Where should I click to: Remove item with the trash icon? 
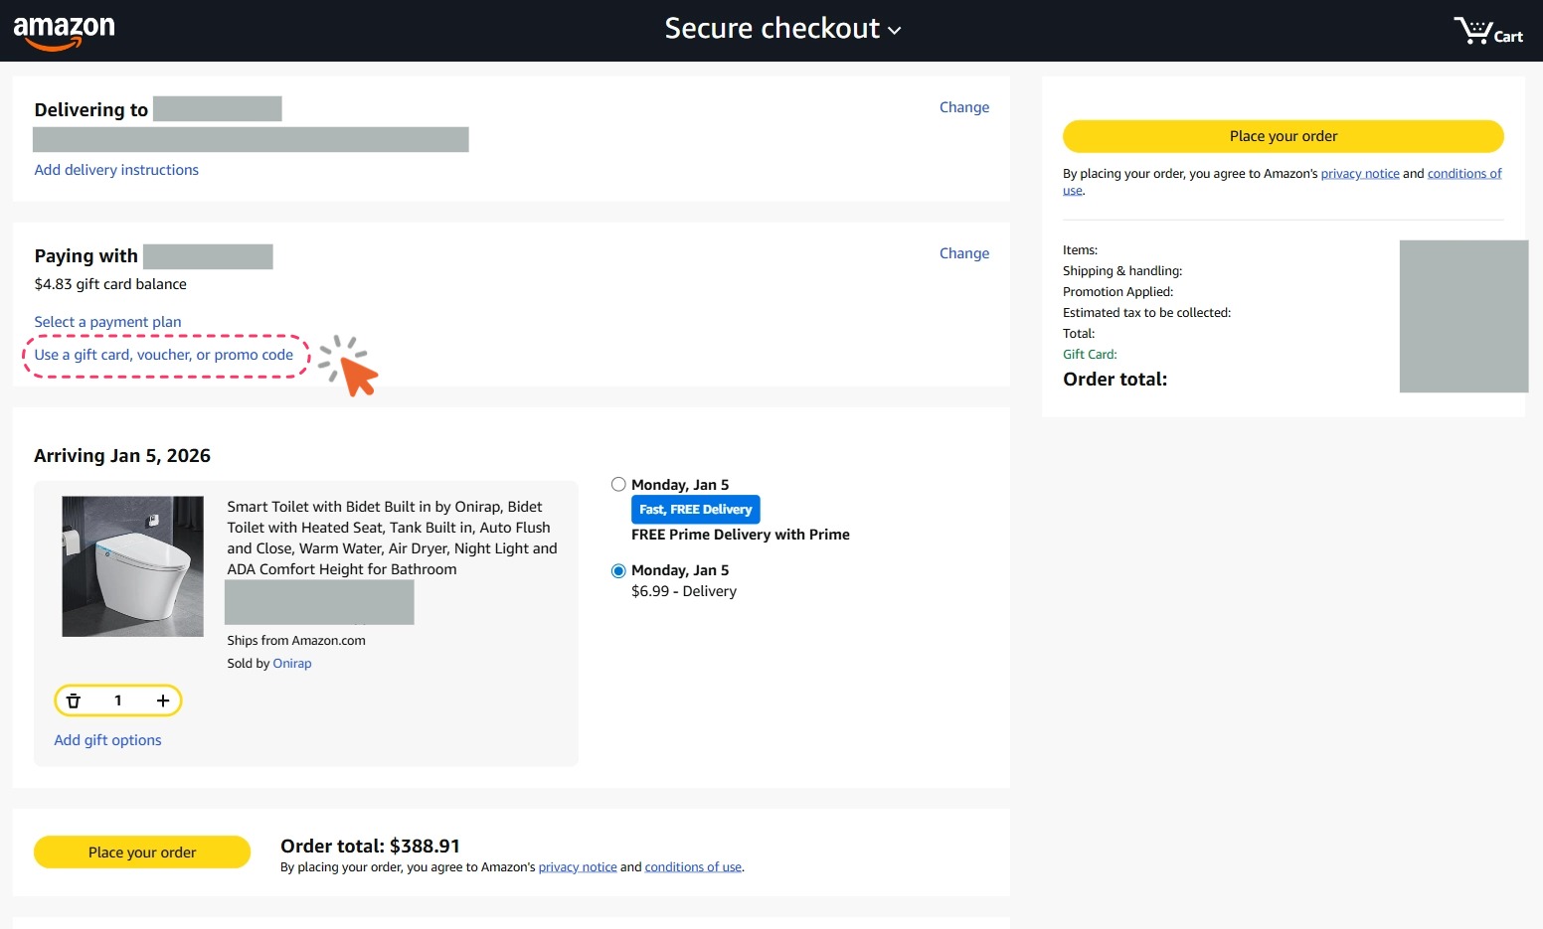tap(74, 700)
